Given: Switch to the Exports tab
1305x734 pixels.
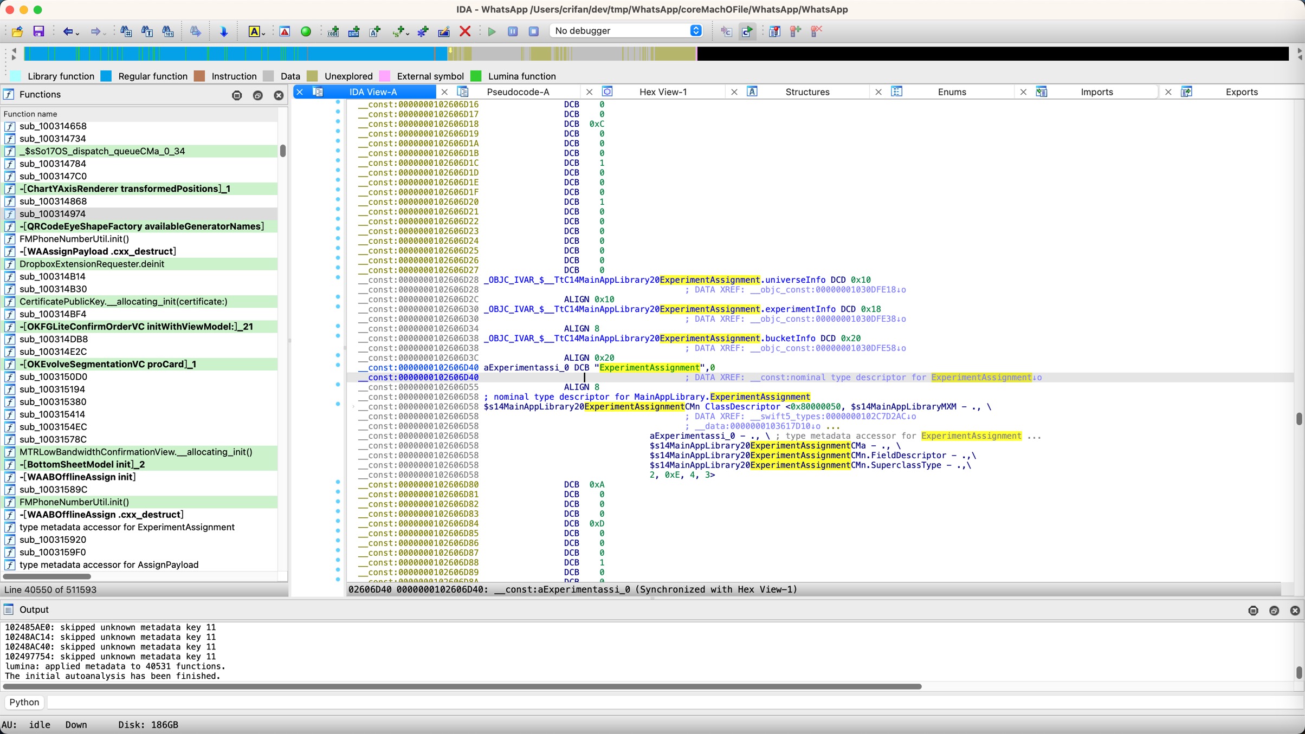Looking at the screenshot, I should point(1242,92).
